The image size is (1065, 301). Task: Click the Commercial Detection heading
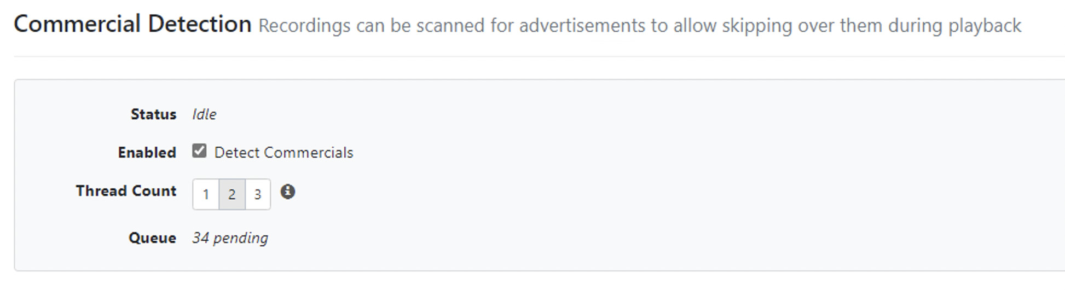132,24
